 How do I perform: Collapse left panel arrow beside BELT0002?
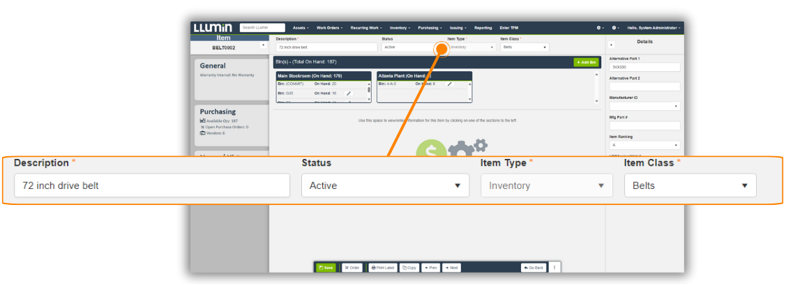tap(263, 46)
